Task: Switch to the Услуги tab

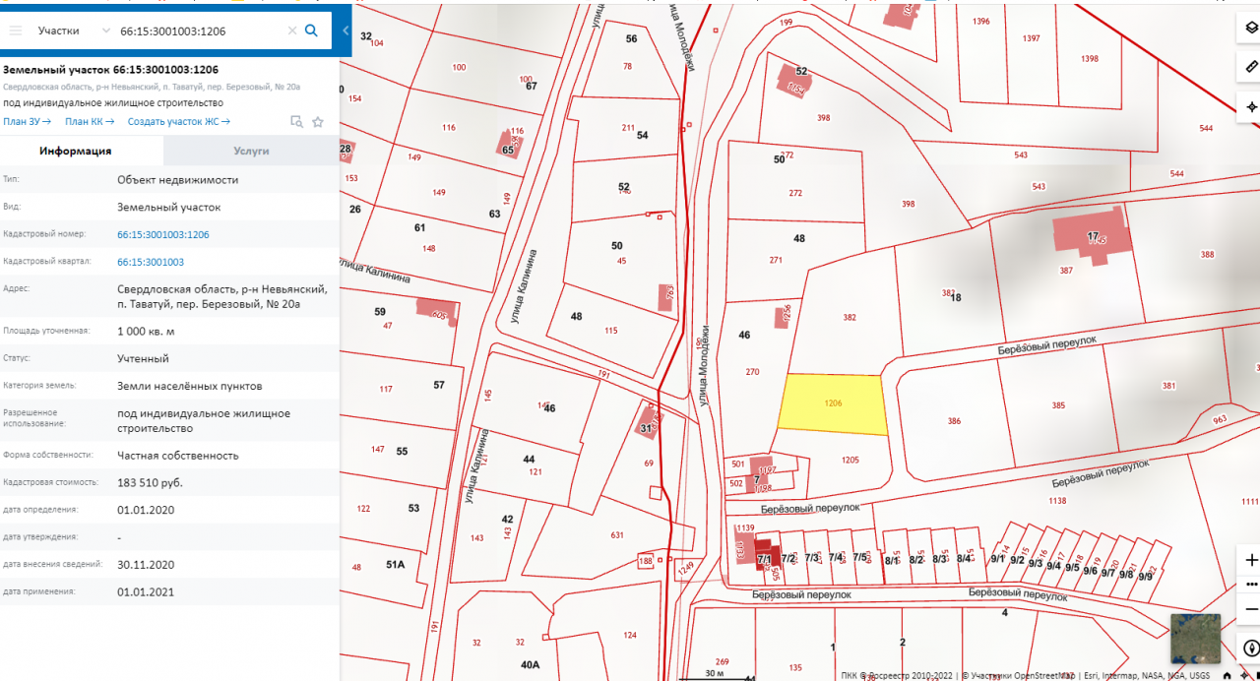Action: point(251,151)
